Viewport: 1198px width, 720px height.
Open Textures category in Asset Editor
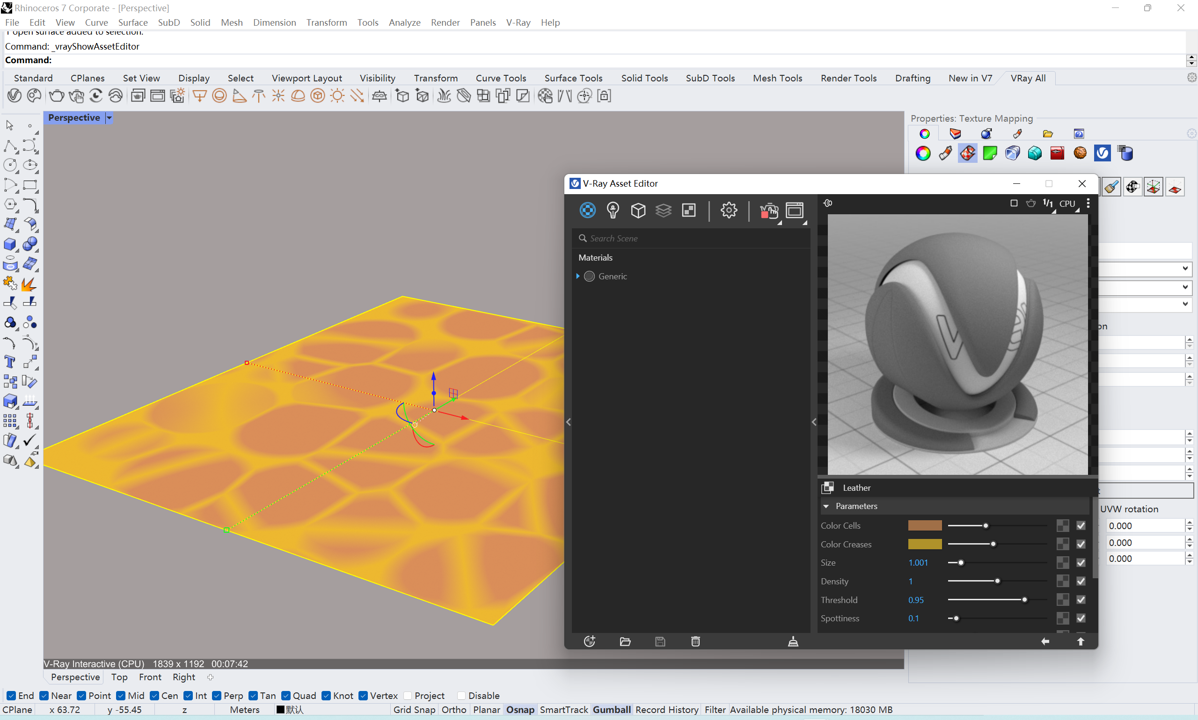pos(688,210)
